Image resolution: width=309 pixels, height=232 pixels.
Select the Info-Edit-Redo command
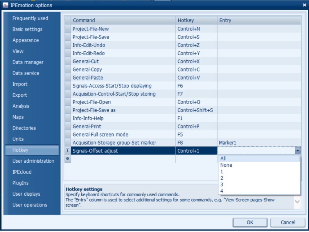click(x=123, y=53)
